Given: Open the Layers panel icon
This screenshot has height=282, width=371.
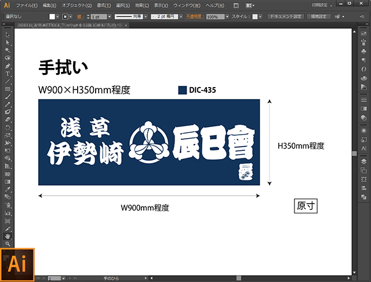Looking at the screenshot, I should pyautogui.click(x=363, y=161).
